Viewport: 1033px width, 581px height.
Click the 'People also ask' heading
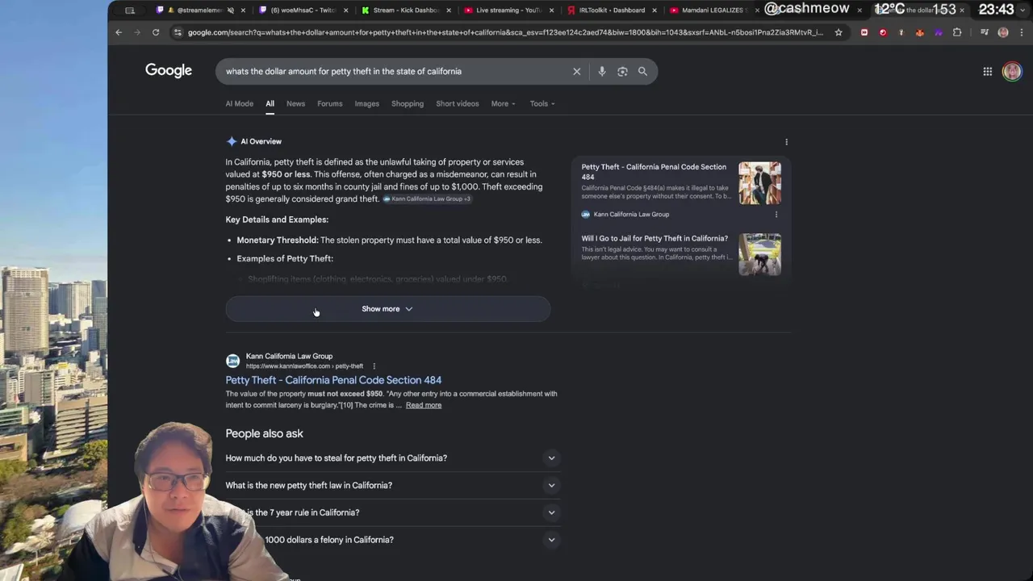(x=264, y=433)
